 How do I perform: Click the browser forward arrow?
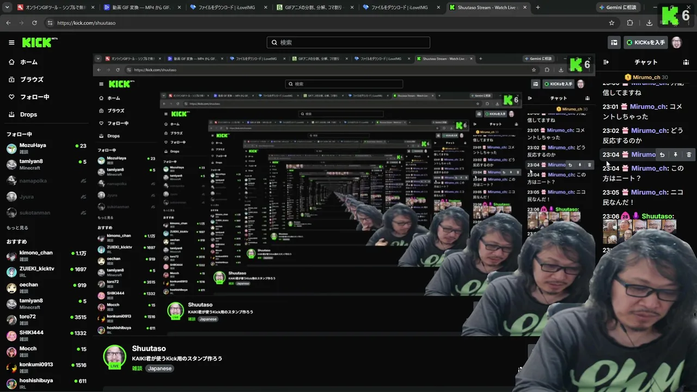pos(21,23)
